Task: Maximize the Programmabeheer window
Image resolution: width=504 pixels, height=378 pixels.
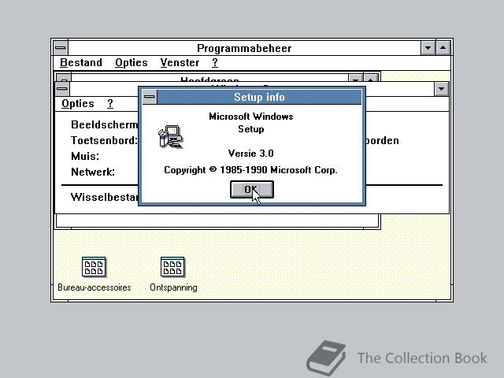Action: [x=443, y=48]
